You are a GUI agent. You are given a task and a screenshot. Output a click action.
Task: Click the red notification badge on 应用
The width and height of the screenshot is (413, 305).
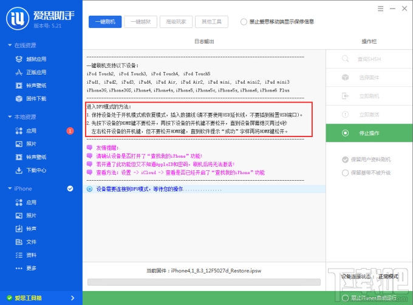70,131
